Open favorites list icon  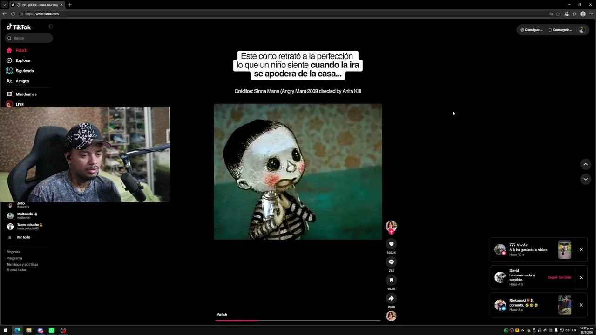575,14
